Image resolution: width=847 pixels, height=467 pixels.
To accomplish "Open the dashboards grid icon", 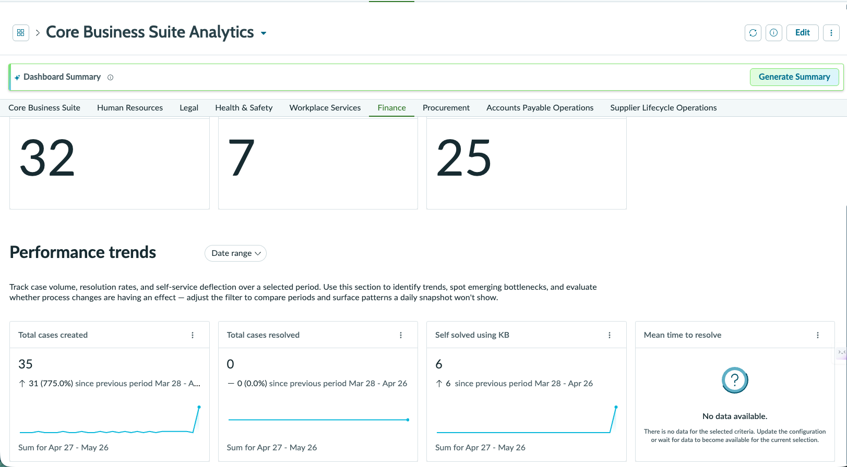I will pyautogui.click(x=21, y=32).
